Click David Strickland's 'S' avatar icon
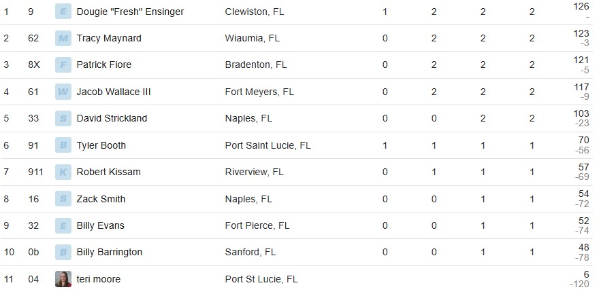This screenshot has height=296, width=599. tap(63, 118)
